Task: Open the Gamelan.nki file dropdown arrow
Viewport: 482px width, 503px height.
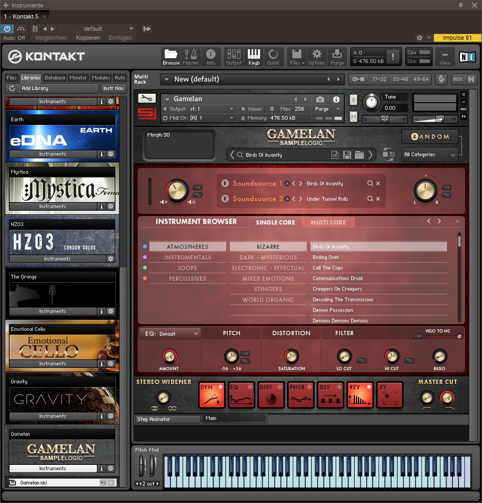Action: (x=103, y=482)
